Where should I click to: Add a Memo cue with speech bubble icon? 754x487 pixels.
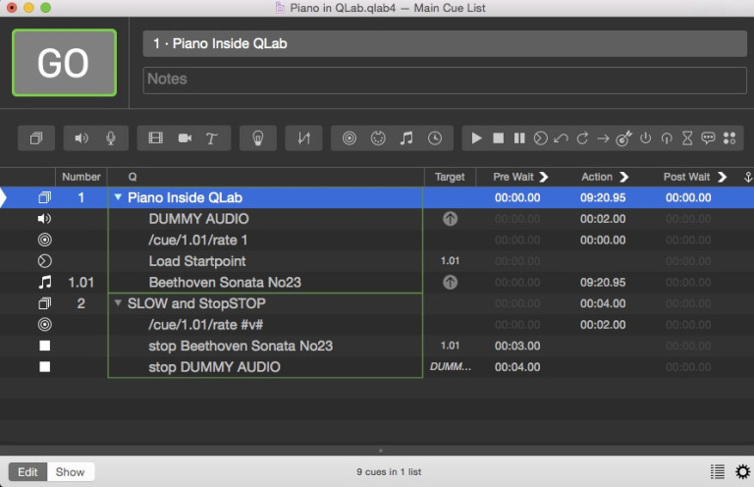click(708, 138)
